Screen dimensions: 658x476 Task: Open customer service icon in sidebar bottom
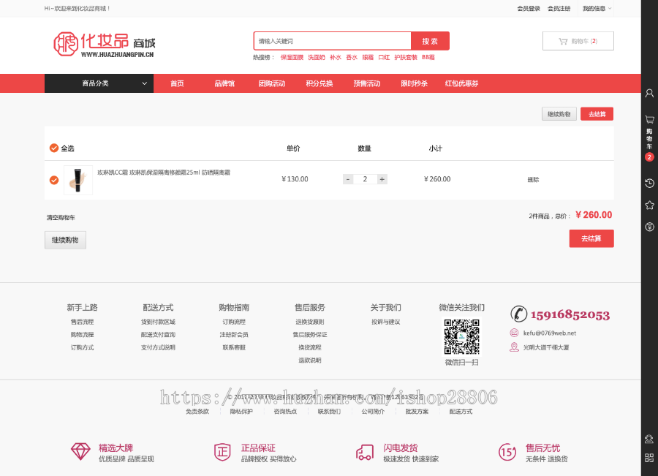[649, 439]
